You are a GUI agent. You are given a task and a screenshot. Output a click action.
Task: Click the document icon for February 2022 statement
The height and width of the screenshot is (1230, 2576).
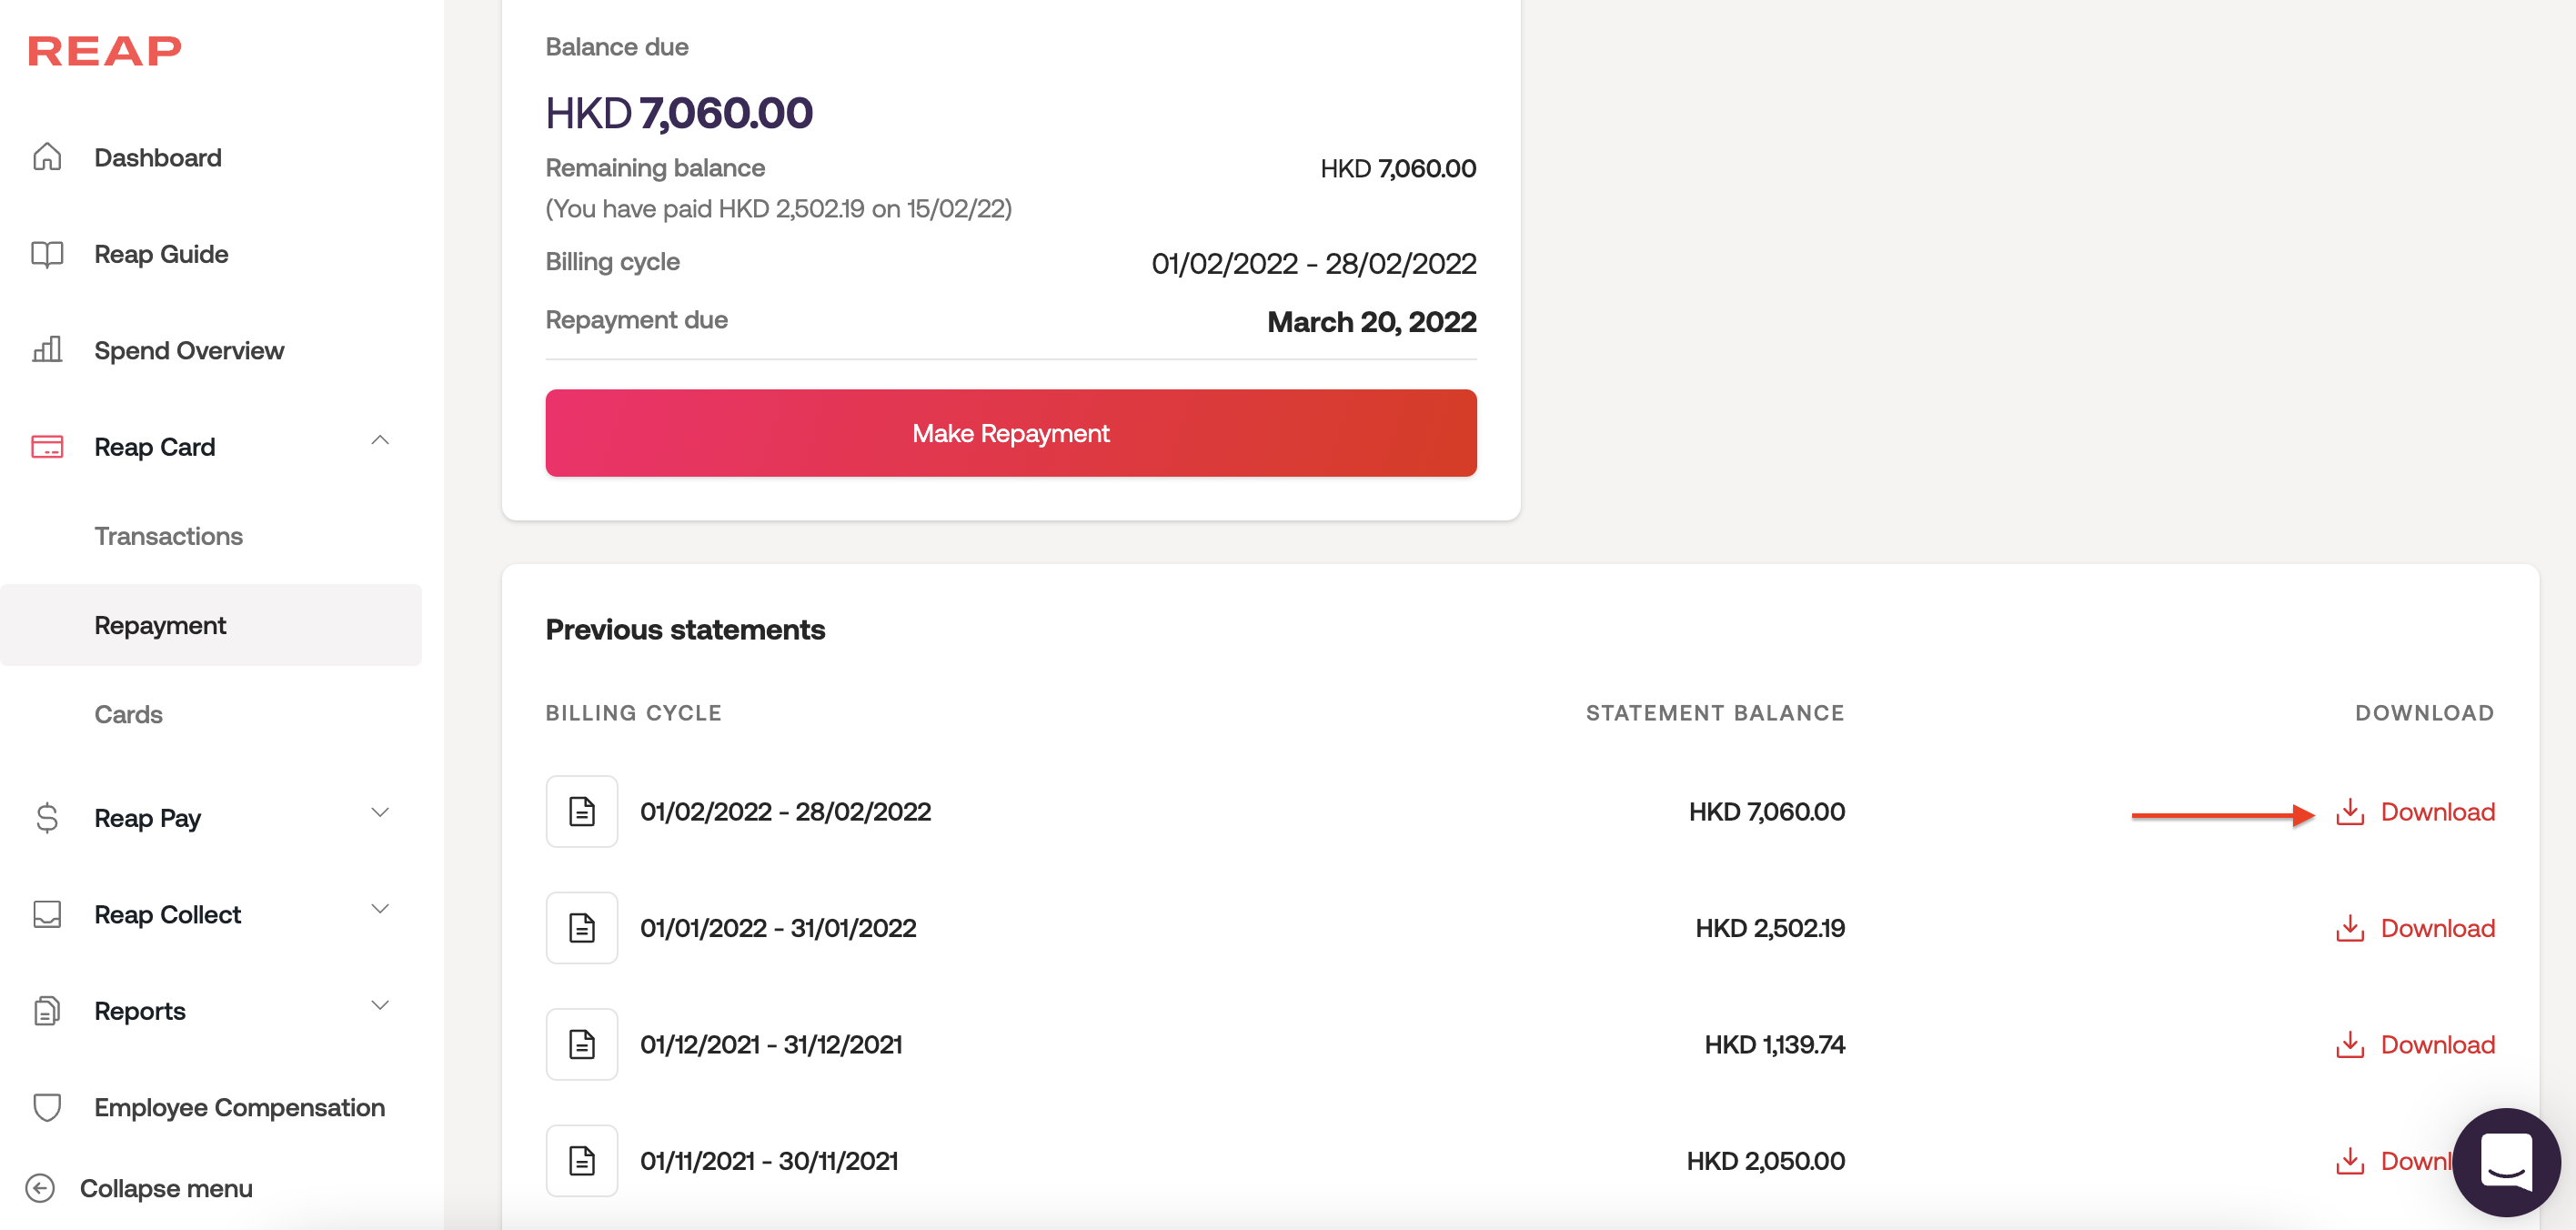point(582,811)
